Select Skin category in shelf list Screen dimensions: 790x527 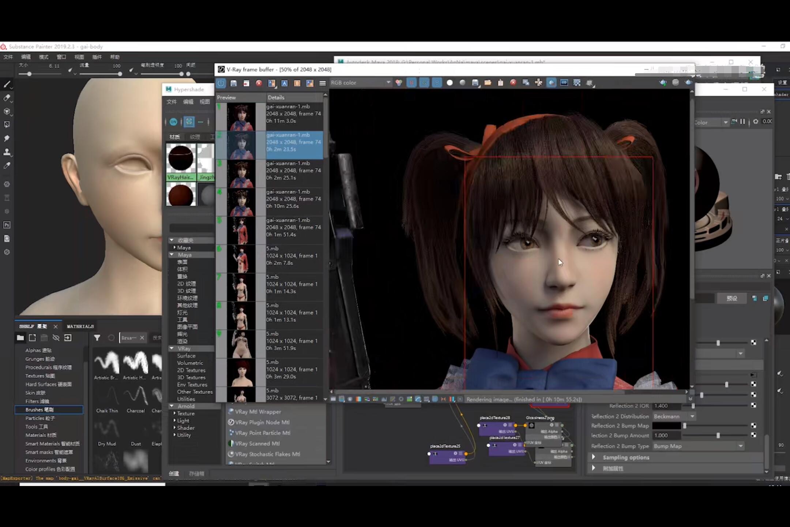(35, 393)
